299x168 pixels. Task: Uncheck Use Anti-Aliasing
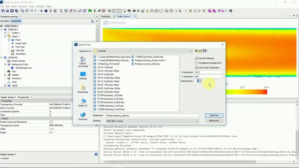click(x=196, y=58)
